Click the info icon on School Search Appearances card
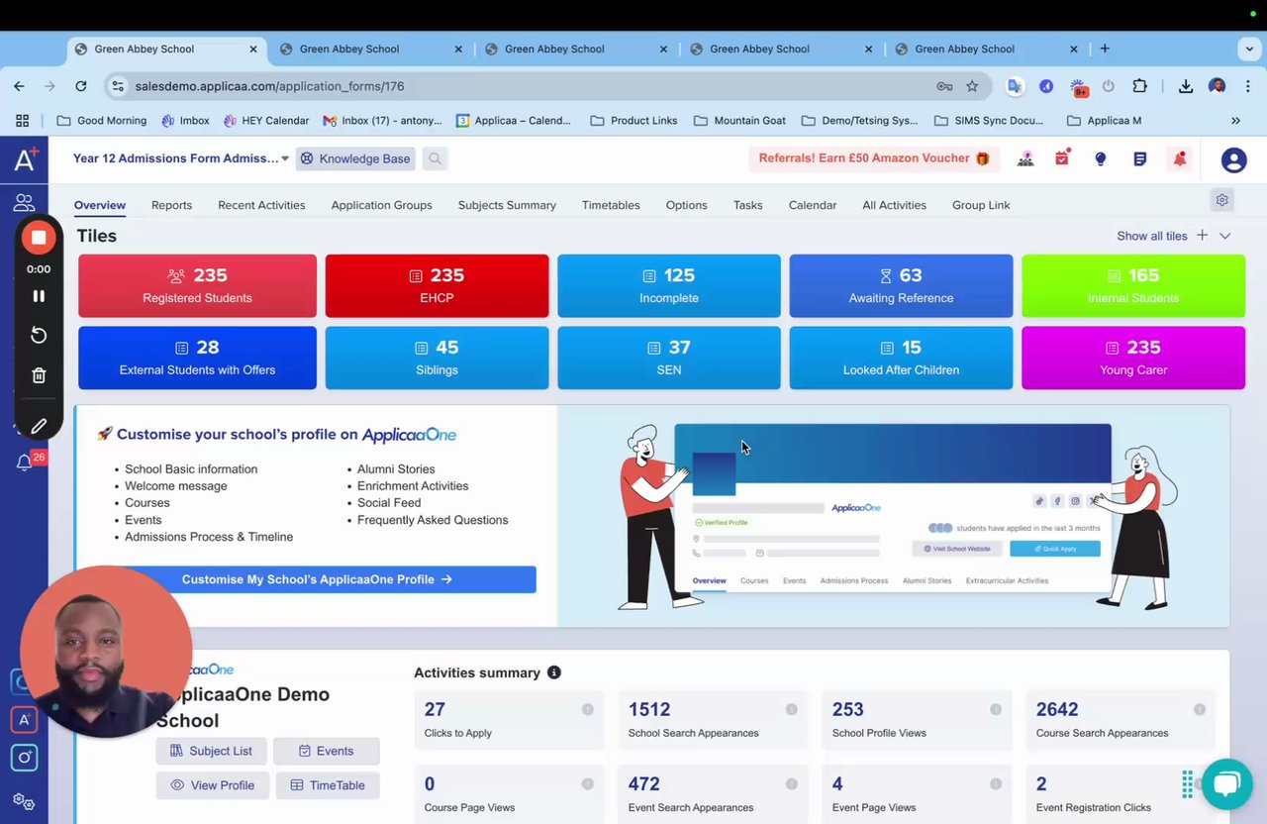 click(x=791, y=709)
